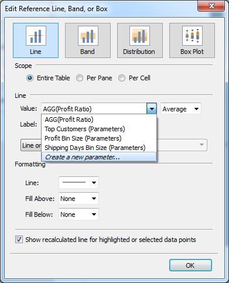Choose Per Cell scope option
229x283 pixels.
coord(122,78)
